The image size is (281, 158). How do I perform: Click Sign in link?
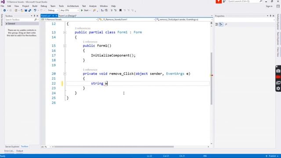(x=269, y=6)
